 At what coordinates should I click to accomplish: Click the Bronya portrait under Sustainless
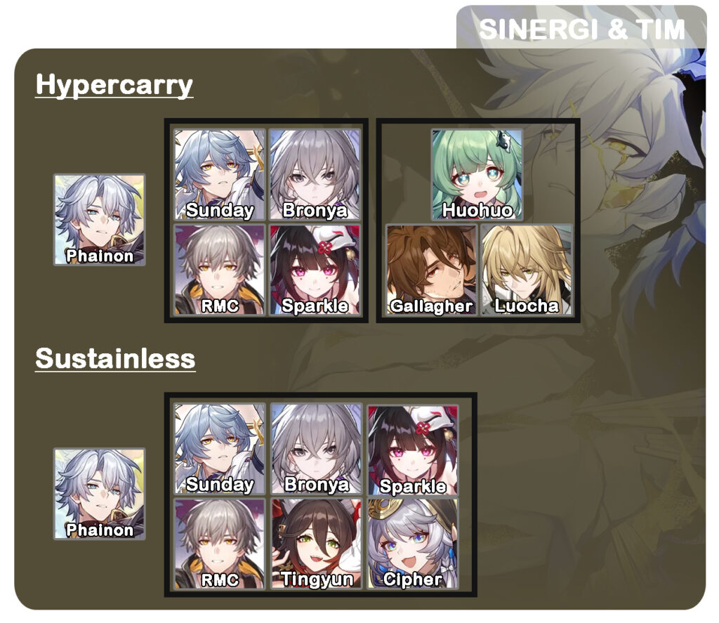pyautogui.click(x=316, y=449)
